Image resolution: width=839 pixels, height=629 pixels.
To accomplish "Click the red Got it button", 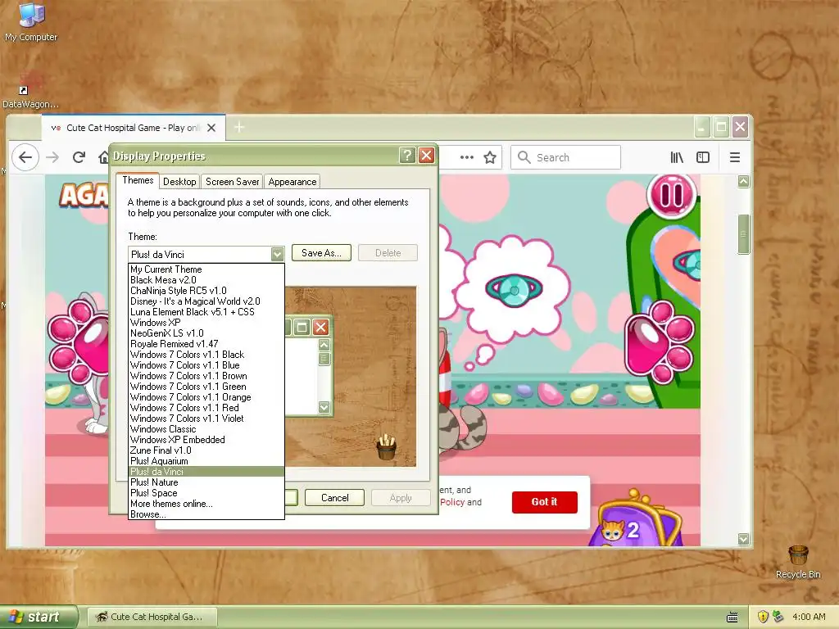I will 544,502.
